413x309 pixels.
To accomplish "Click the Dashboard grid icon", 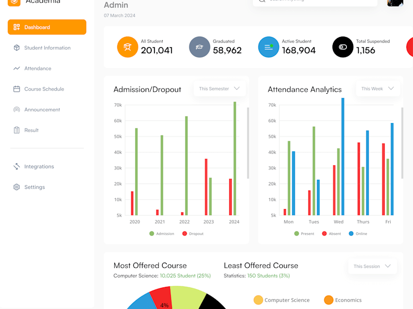I will pos(17,27).
